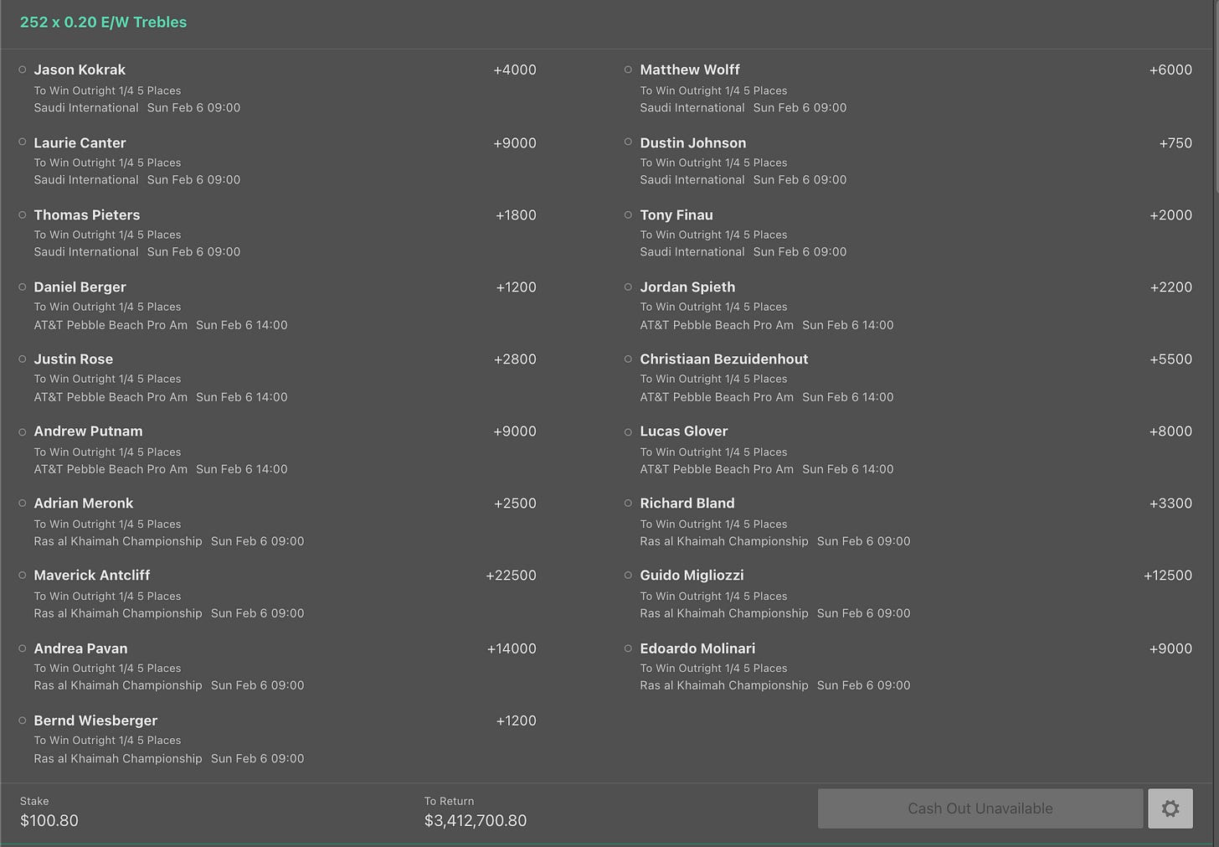Viewport: 1219px width, 847px height.
Task: Select the bullet marker beside Bernd Wiesberger
Action: (23, 720)
